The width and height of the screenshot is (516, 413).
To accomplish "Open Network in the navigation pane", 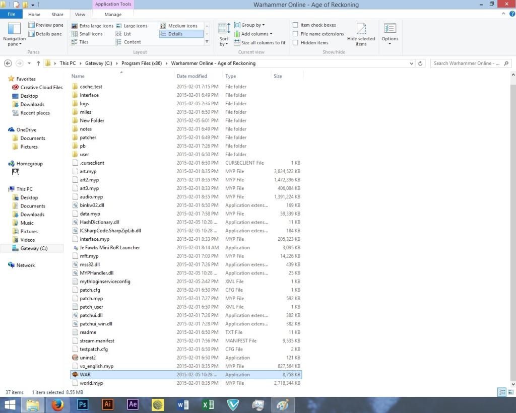I will click(21, 265).
